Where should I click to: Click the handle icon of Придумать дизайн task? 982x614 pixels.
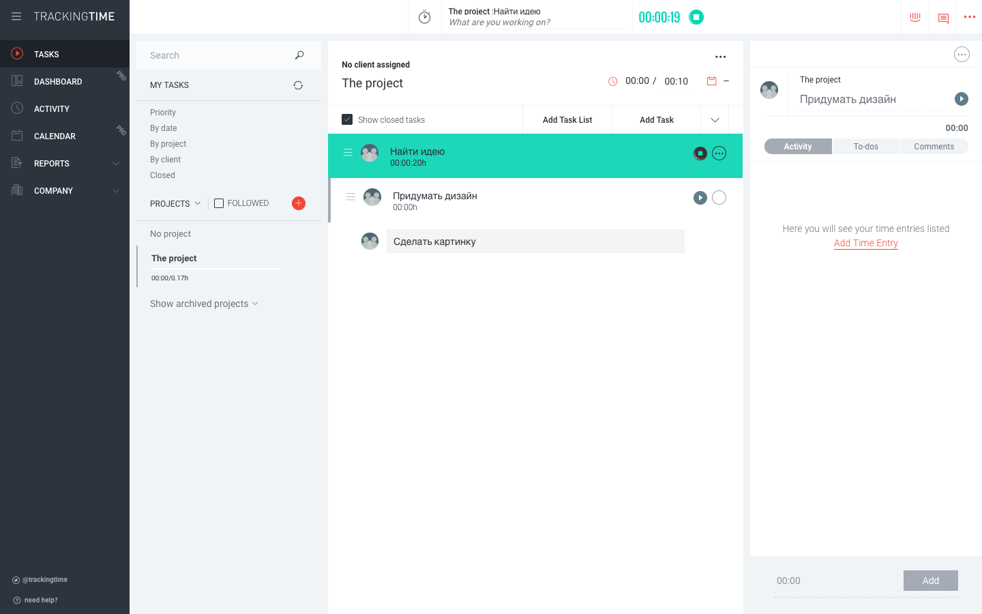pyautogui.click(x=351, y=197)
